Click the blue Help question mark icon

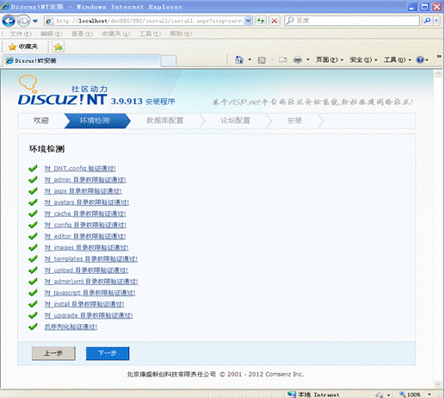click(x=420, y=59)
